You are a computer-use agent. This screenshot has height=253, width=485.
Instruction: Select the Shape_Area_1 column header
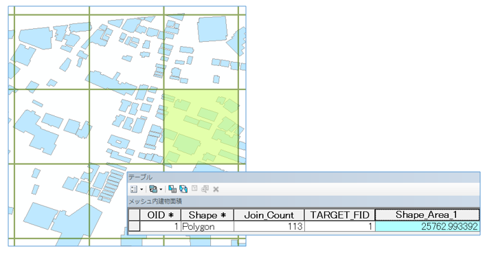pos(427,214)
